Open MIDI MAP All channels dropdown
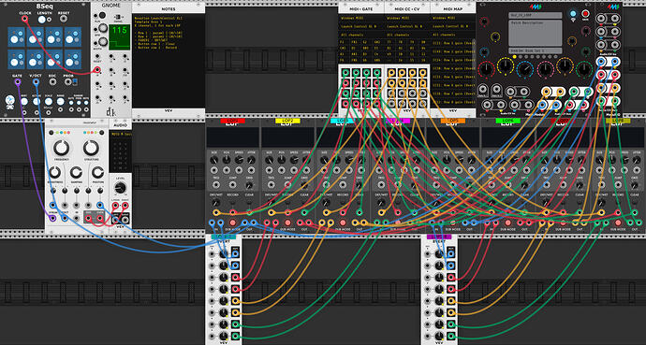This screenshot has width=646, height=345. point(453,35)
